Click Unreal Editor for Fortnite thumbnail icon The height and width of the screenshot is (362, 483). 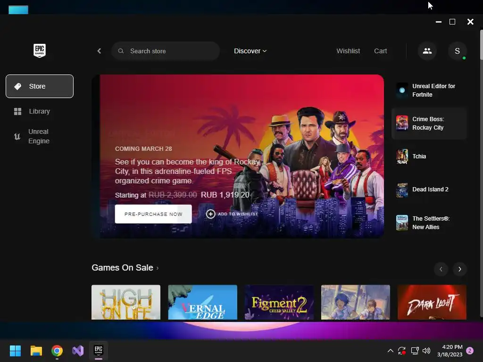coord(402,90)
